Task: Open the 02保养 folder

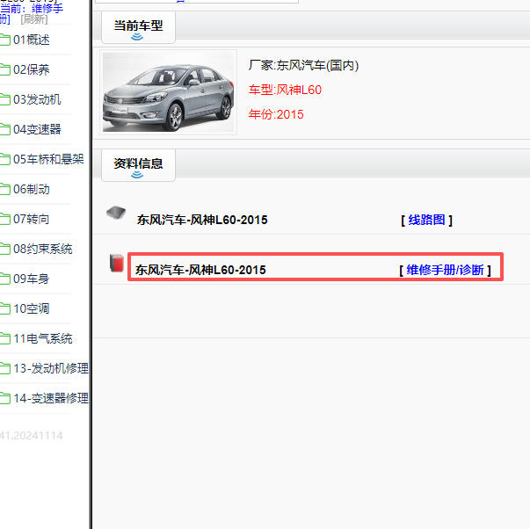Action: point(32,69)
